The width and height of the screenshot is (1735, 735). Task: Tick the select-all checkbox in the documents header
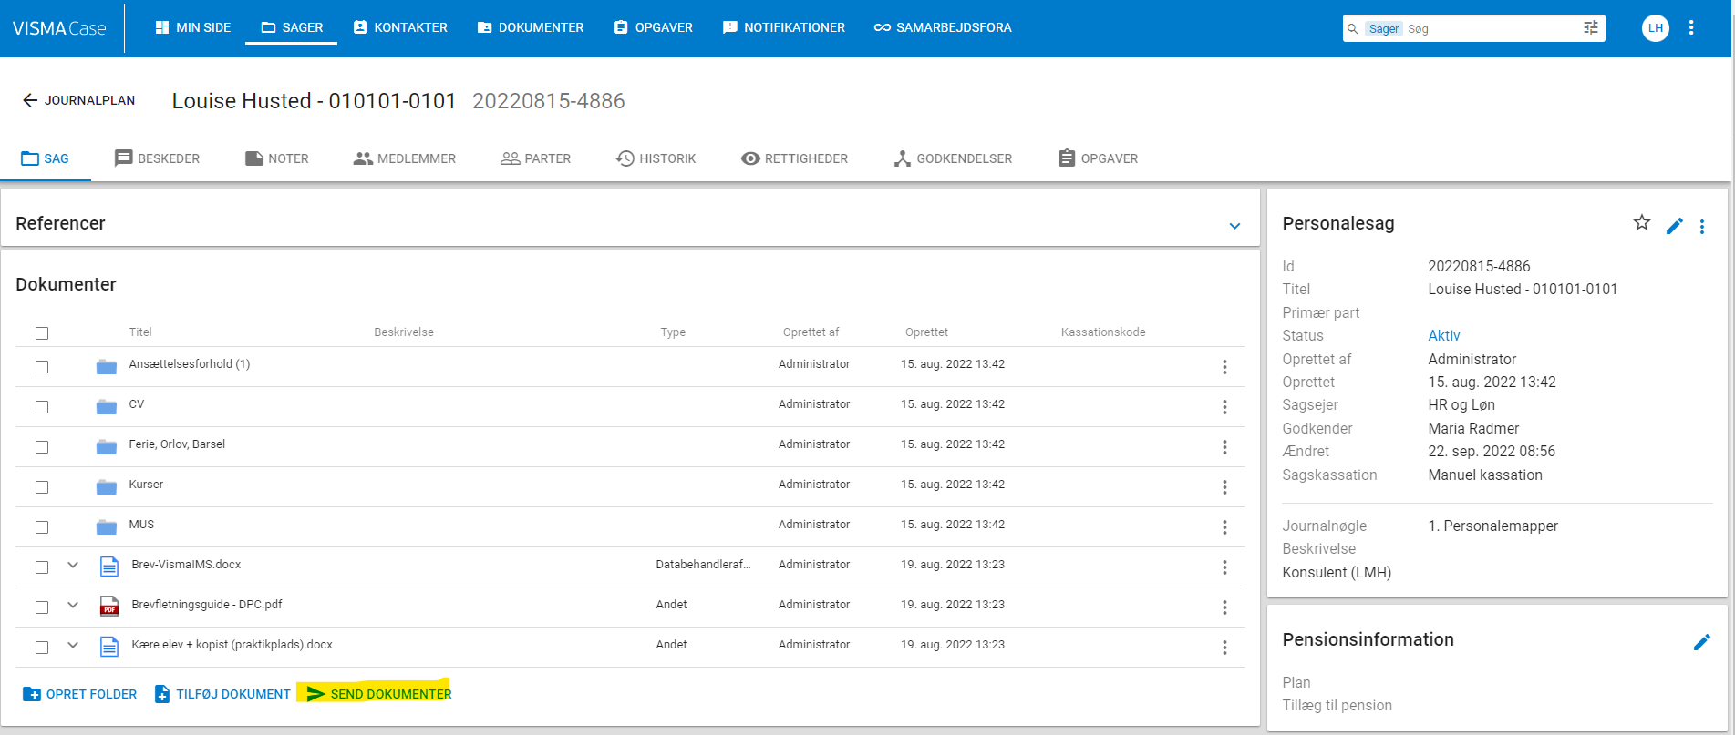(42, 333)
